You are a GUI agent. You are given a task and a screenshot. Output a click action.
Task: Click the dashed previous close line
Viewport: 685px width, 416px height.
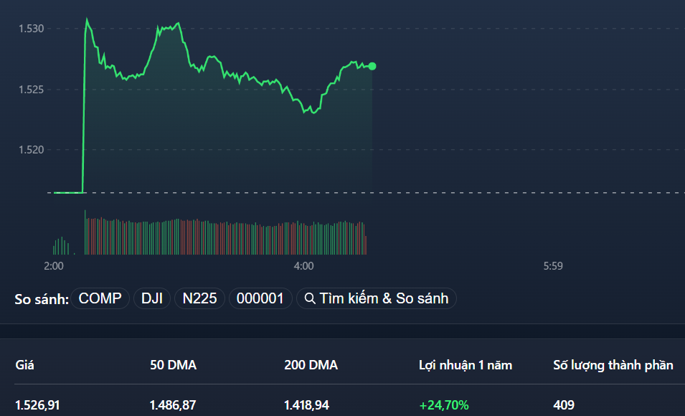(502, 192)
